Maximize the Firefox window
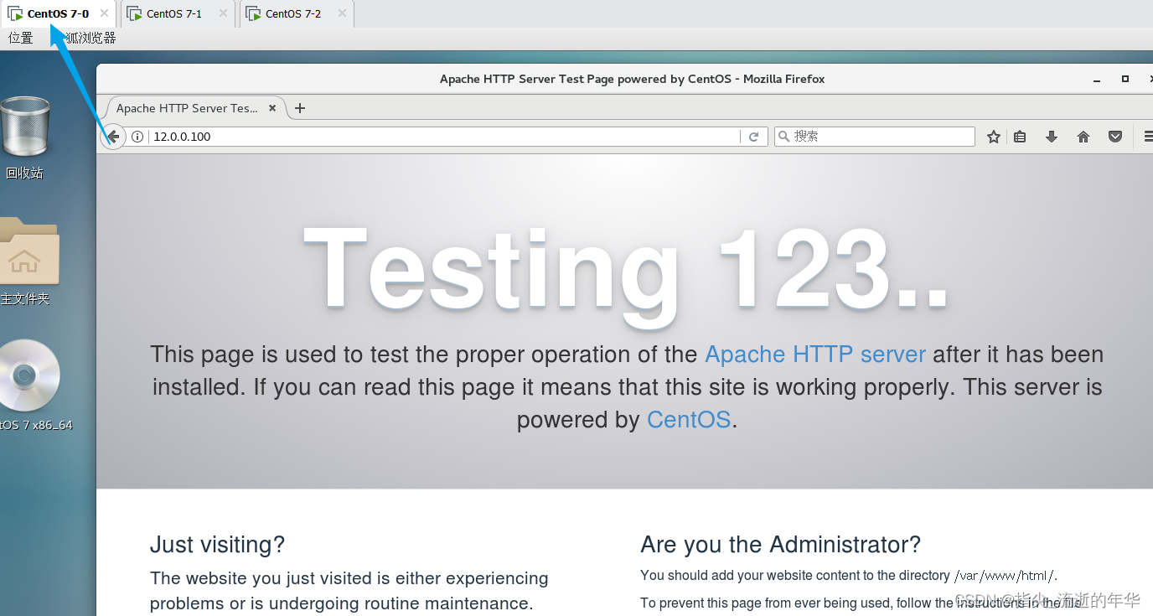Viewport: 1153px width, 616px height. click(1125, 79)
